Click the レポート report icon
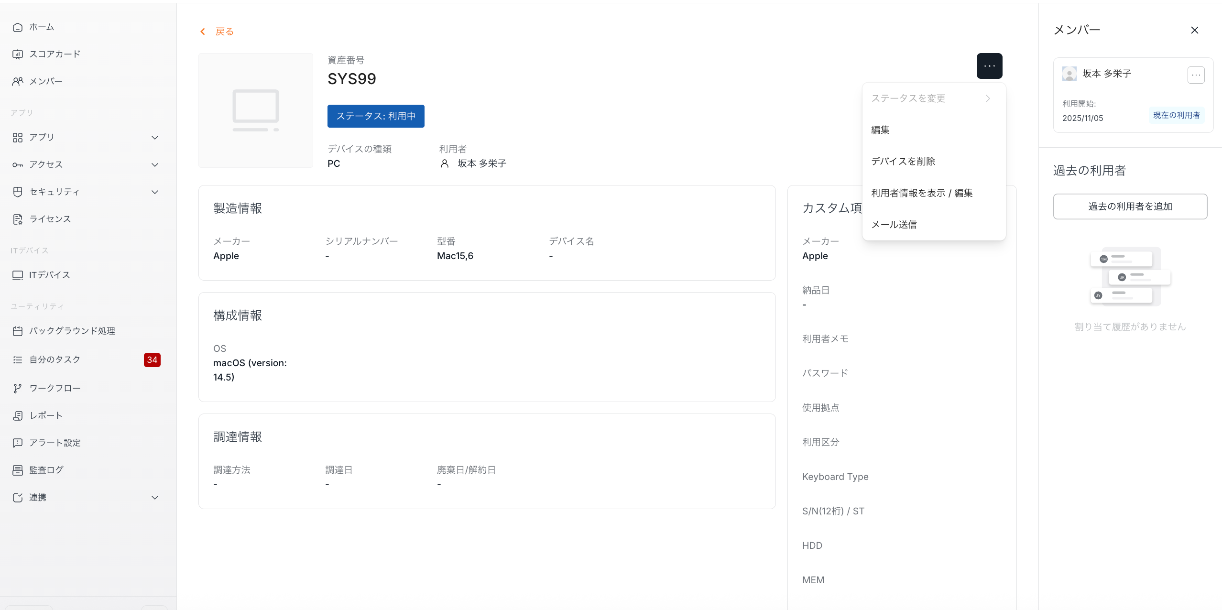This screenshot has height=610, width=1222. point(18,416)
